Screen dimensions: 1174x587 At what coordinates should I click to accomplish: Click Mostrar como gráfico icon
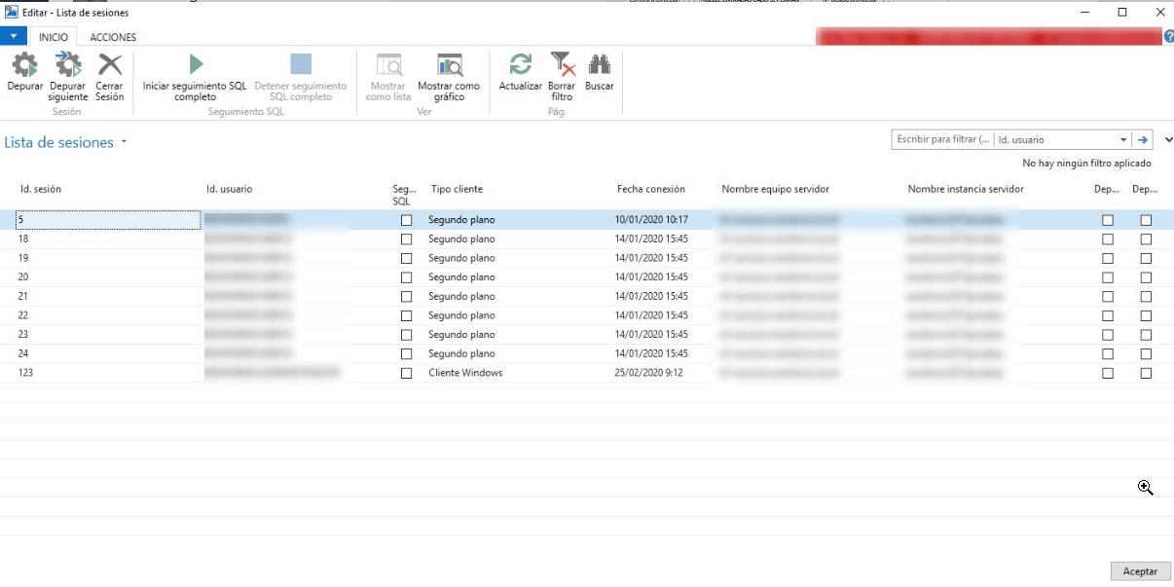[449, 65]
